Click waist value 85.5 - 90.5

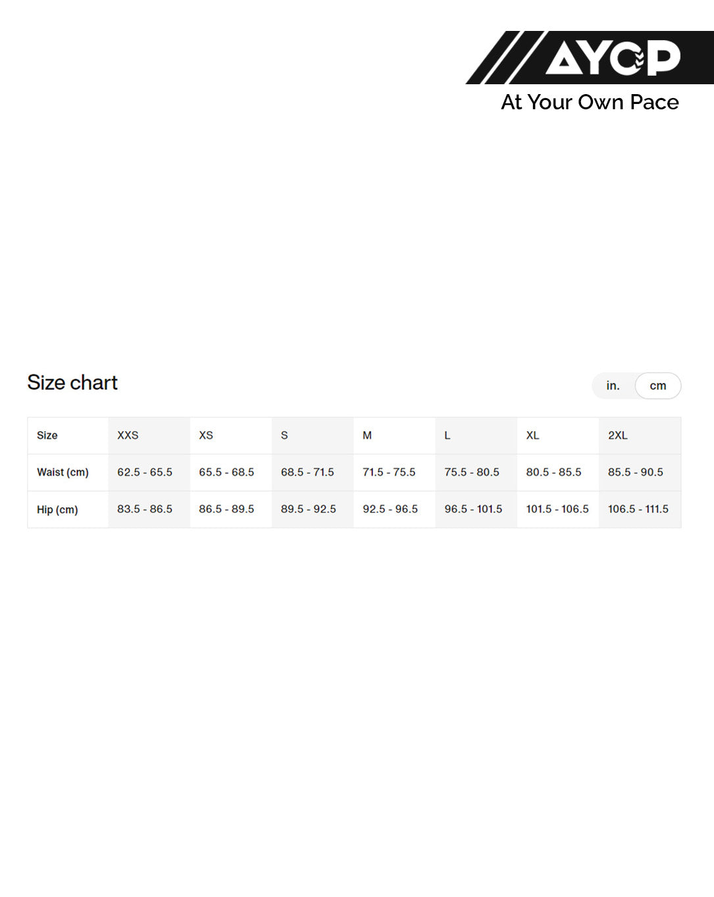[635, 473]
